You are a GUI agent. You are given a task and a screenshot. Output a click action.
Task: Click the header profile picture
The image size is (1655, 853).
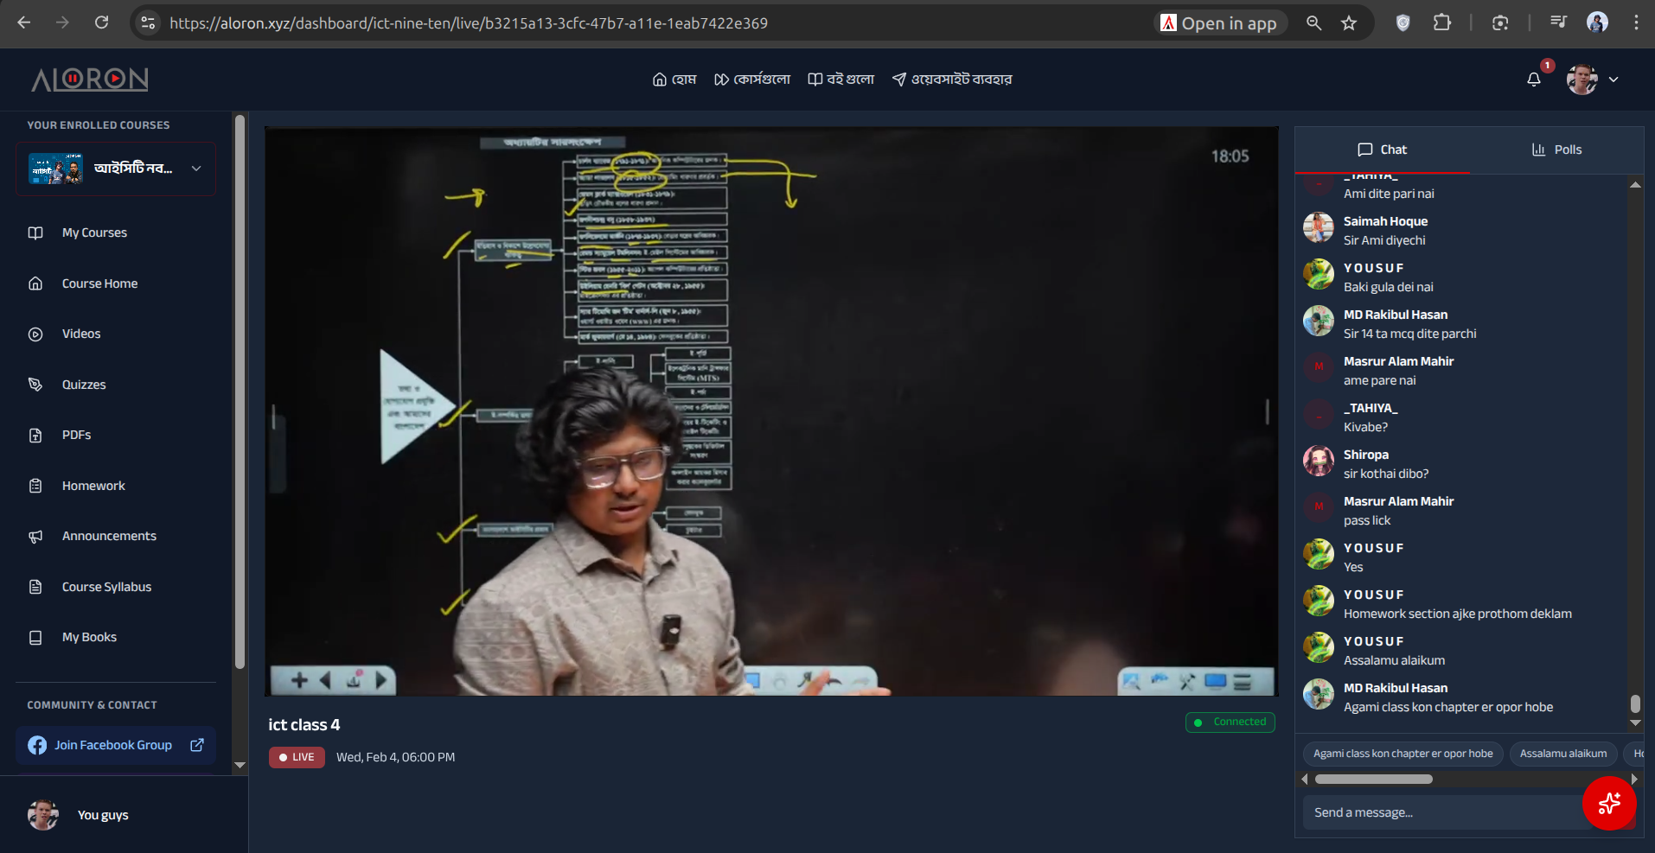[1582, 80]
